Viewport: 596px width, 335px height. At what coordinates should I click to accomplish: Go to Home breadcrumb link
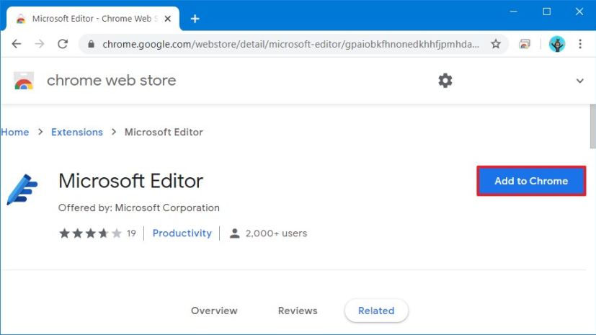(15, 132)
